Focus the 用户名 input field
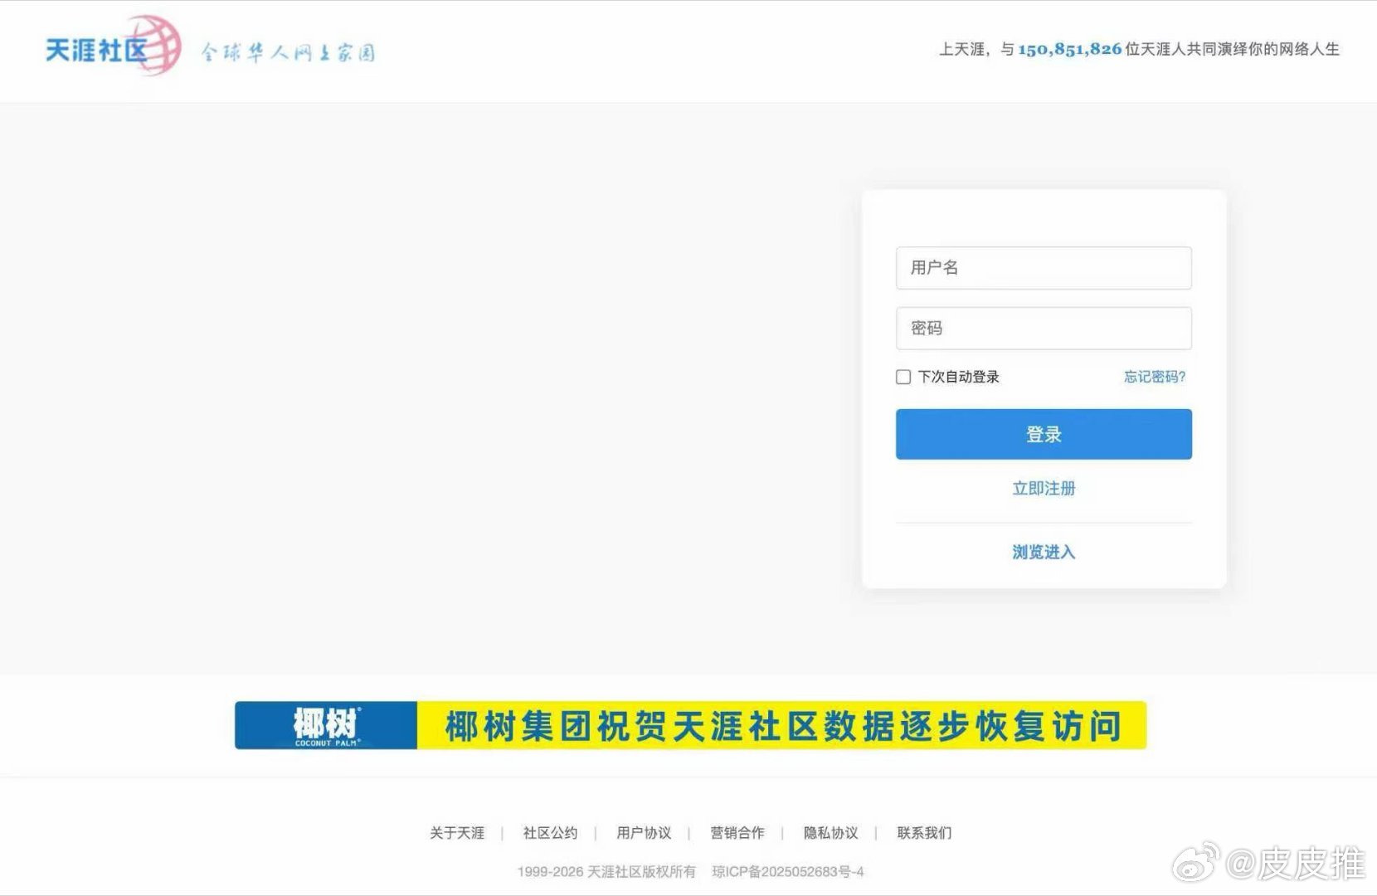Image resolution: width=1377 pixels, height=896 pixels. coord(1044,268)
